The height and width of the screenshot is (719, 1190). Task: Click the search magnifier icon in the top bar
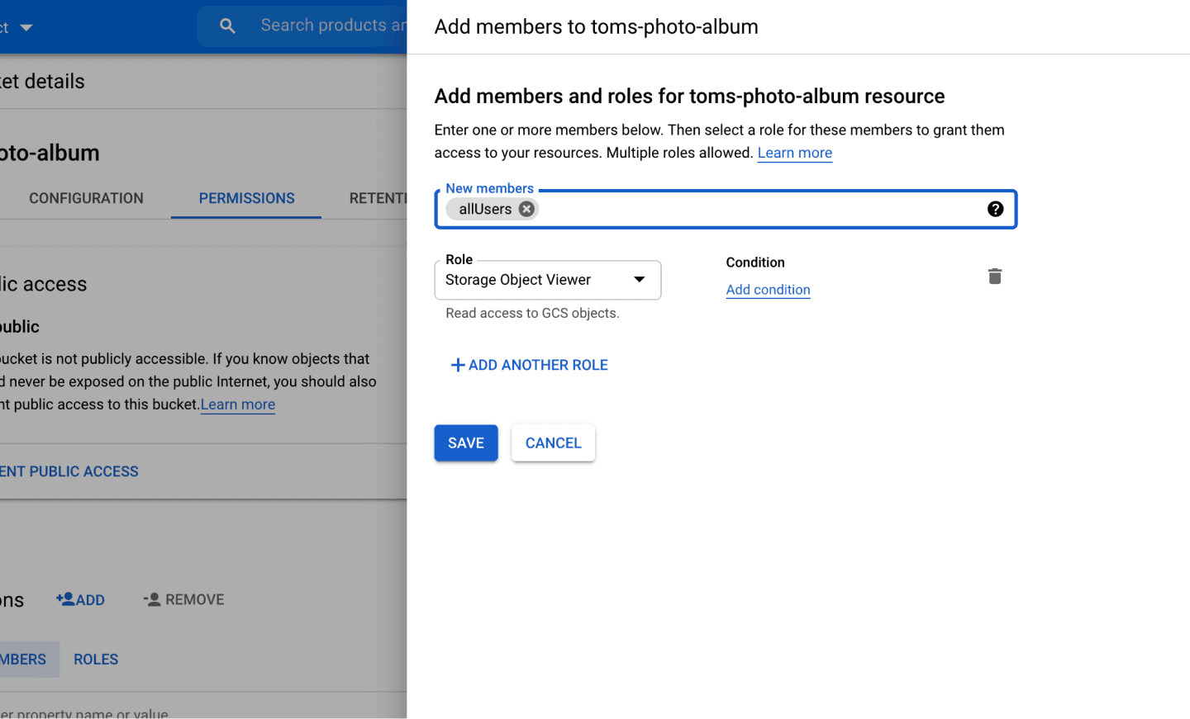(x=227, y=26)
